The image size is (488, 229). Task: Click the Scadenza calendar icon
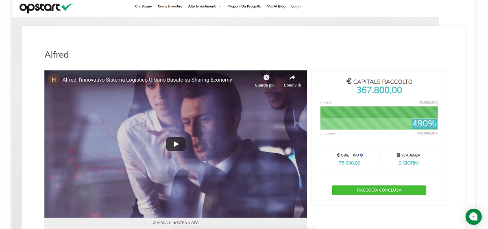[399, 155]
